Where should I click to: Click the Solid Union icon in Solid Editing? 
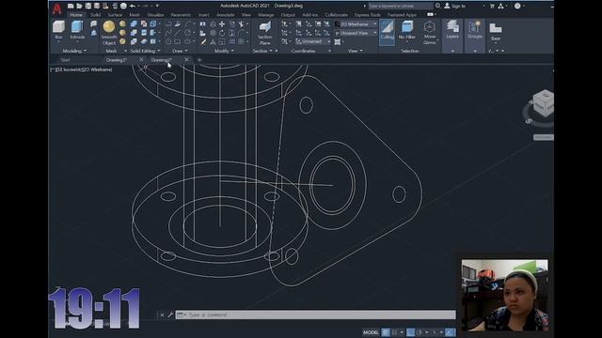134,24
